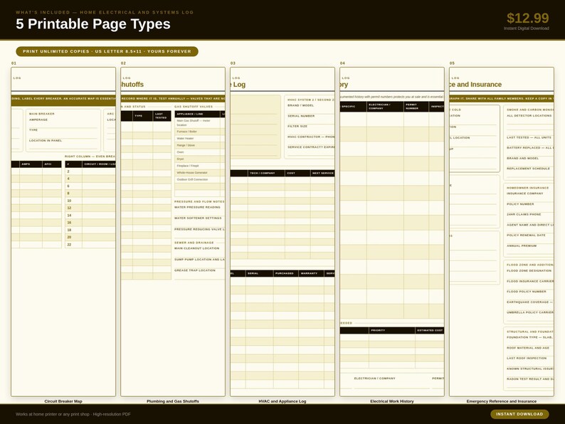Click 'Brand and Model' detector field label
This screenshot has width=565, height=424.
point(522,158)
